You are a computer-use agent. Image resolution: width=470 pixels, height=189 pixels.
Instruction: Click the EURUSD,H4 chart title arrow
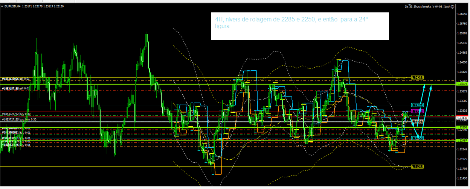[x=2, y=6]
